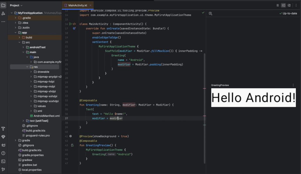
Task: Click the green inspection checkmark in editor
Action: 203,13
